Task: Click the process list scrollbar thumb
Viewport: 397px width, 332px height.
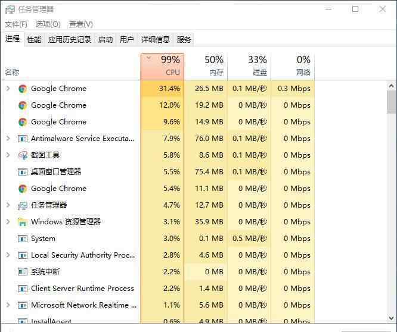Action: (x=392, y=102)
